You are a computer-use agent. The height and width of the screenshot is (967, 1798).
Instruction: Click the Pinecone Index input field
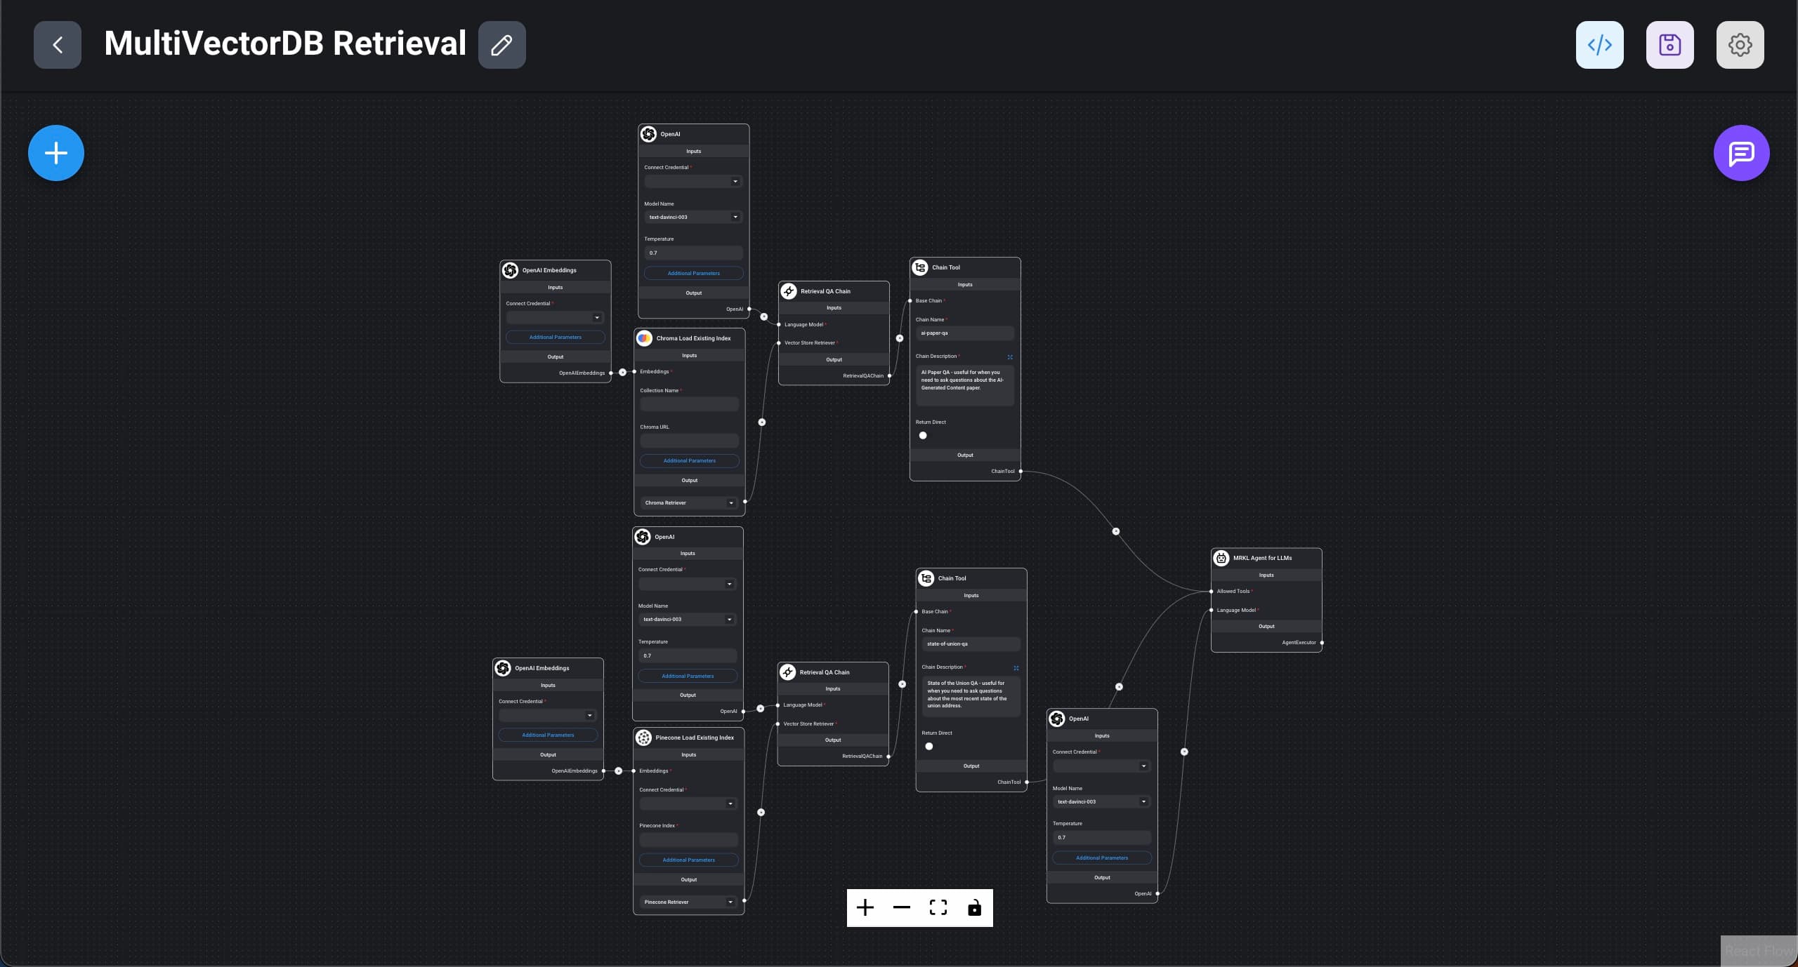click(688, 840)
